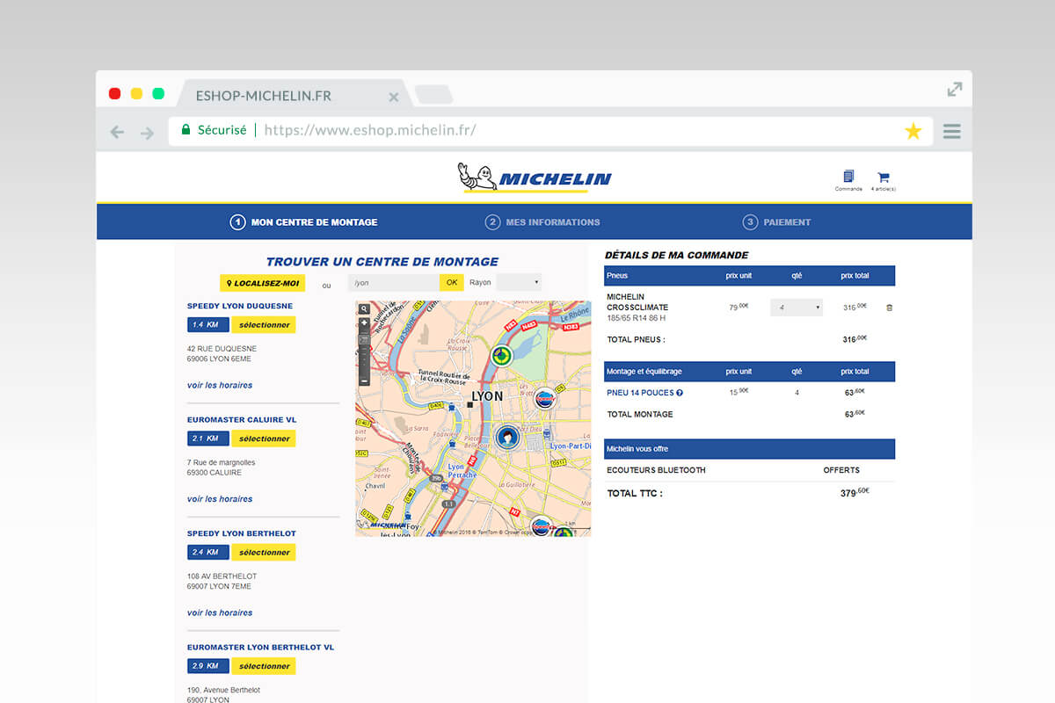
Task: Select Speedy Lyon Berthelot center
Action: click(x=264, y=553)
